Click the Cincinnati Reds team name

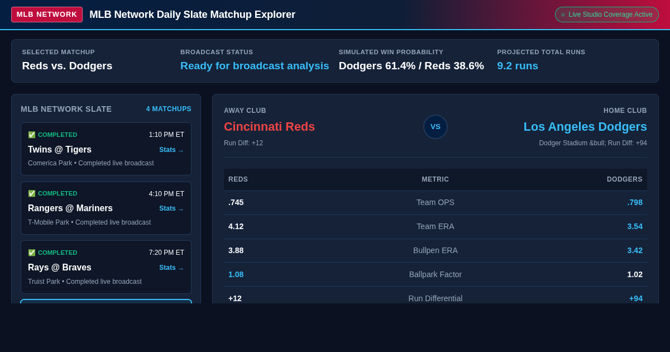269,127
